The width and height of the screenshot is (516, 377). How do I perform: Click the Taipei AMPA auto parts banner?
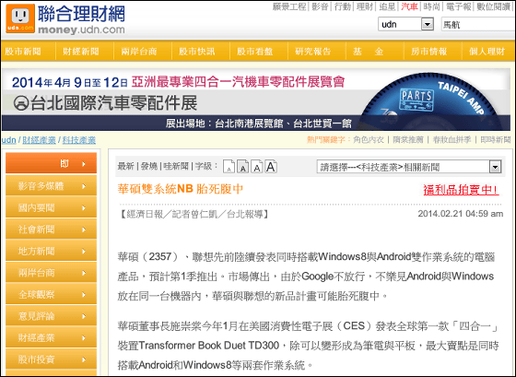click(256, 100)
